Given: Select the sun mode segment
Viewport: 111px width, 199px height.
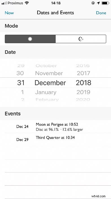Looking at the screenshot, I should (30, 39).
